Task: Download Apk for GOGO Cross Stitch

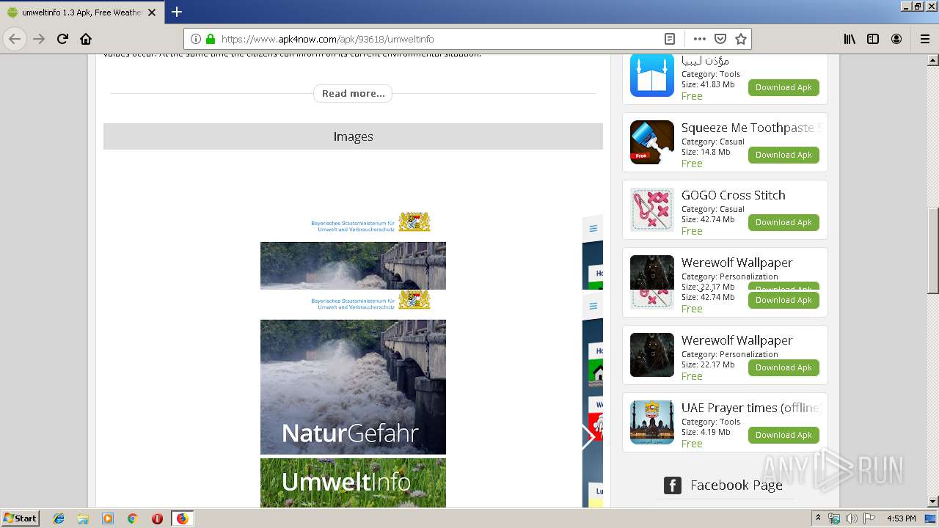Action: (783, 222)
